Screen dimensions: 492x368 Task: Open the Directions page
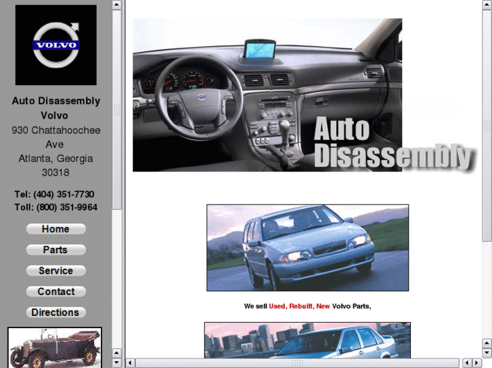coord(56,312)
